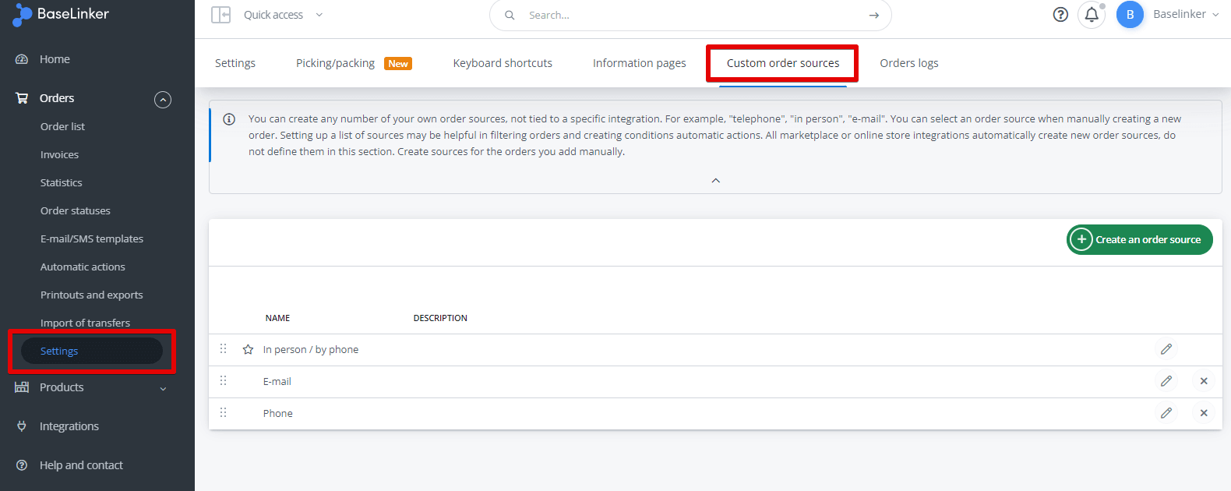Open Help and contact
Image resolution: width=1231 pixels, height=491 pixels.
click(81, 465)
